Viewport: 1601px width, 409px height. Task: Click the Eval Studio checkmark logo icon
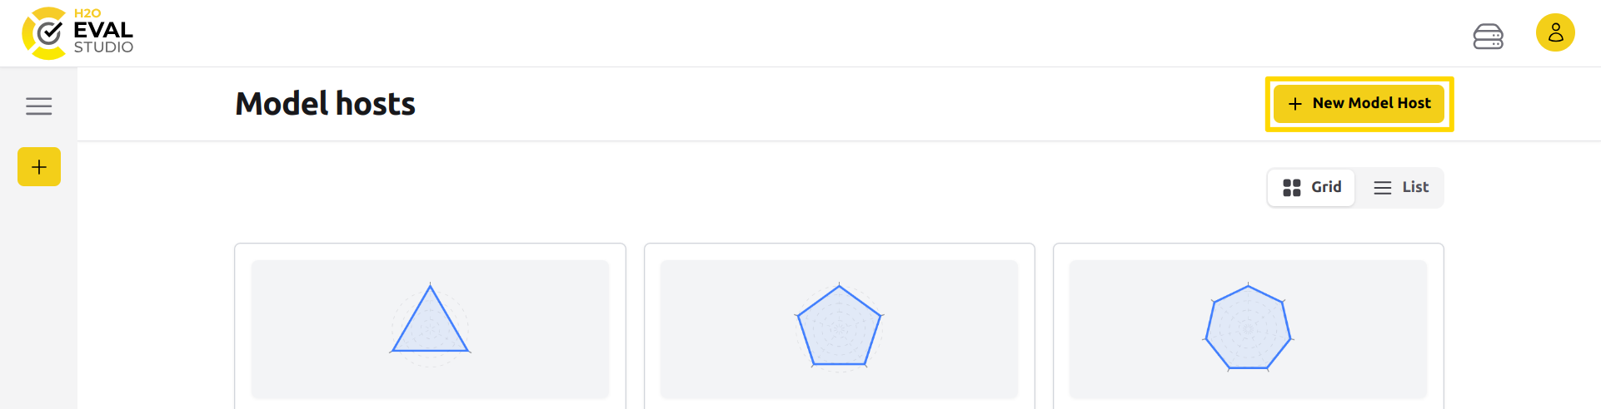[47, 33]
